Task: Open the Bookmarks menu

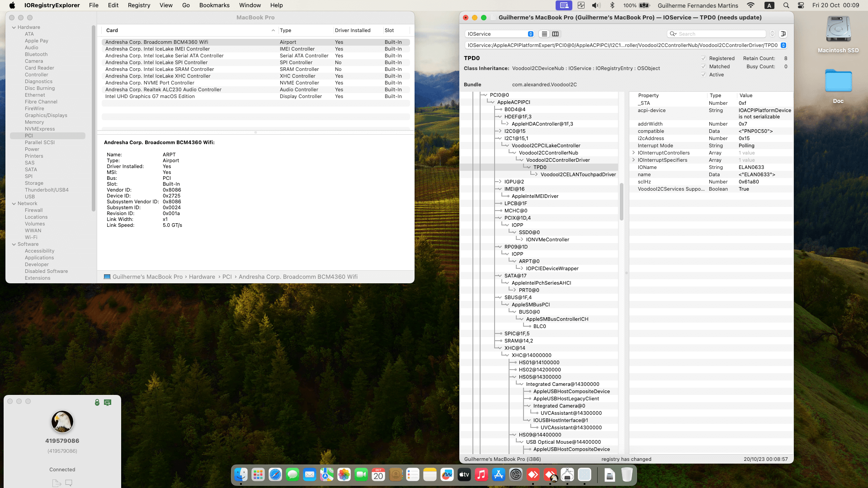Action: tap(214, 5)
